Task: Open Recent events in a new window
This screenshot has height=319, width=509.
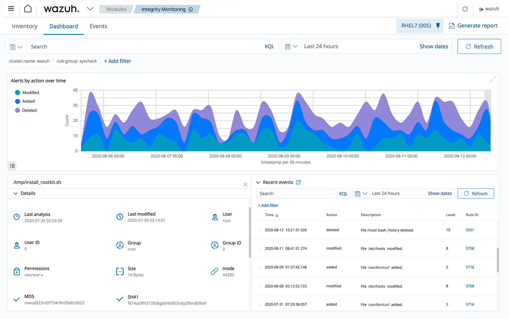Action: click(x=298, y=182)
